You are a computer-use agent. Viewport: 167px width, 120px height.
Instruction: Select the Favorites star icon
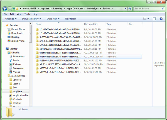(7, 25)
